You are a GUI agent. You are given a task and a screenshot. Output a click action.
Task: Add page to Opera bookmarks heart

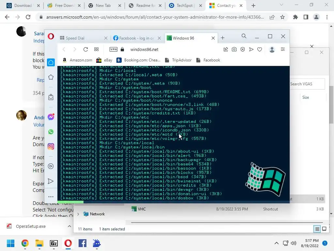(x=259, y=50)
